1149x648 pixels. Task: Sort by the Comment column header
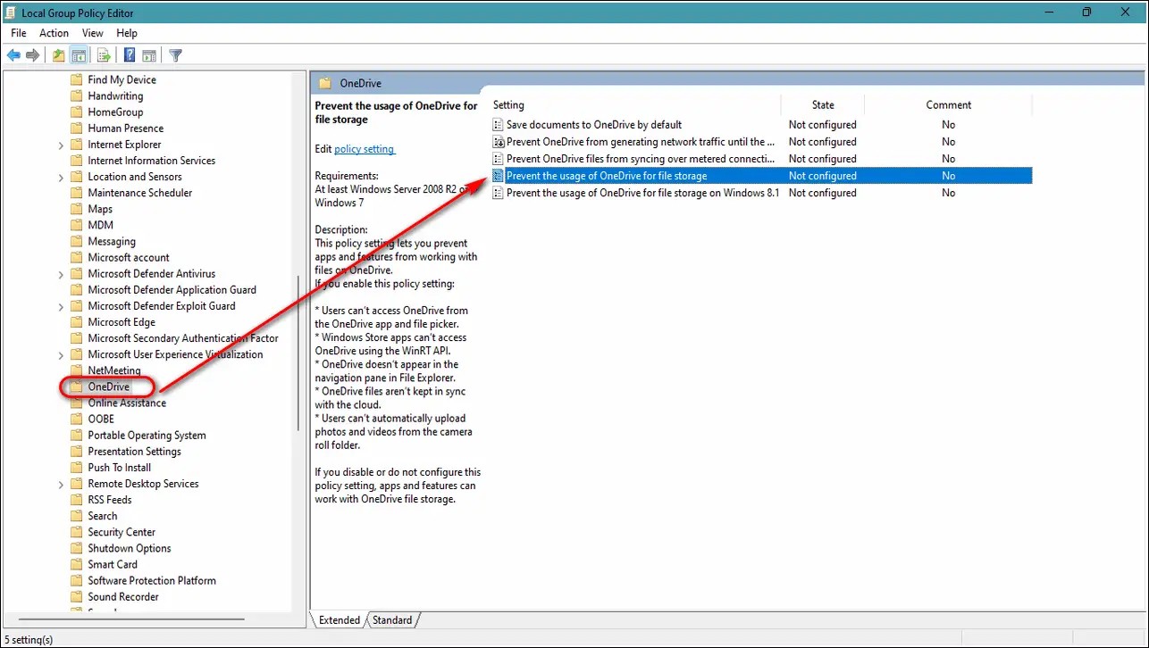pyautogui.click(x=948, y=104)
